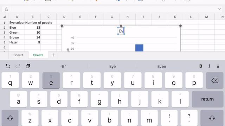Click cell with value 34
Image resolution: width=225 pixels, height=126 pixels.
click(x=33, y=37)
